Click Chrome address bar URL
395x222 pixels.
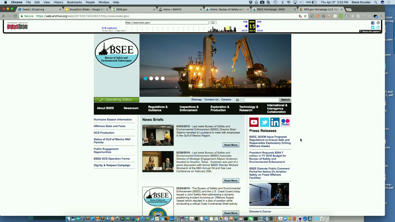pyautogui.click(x=83, y=16)
